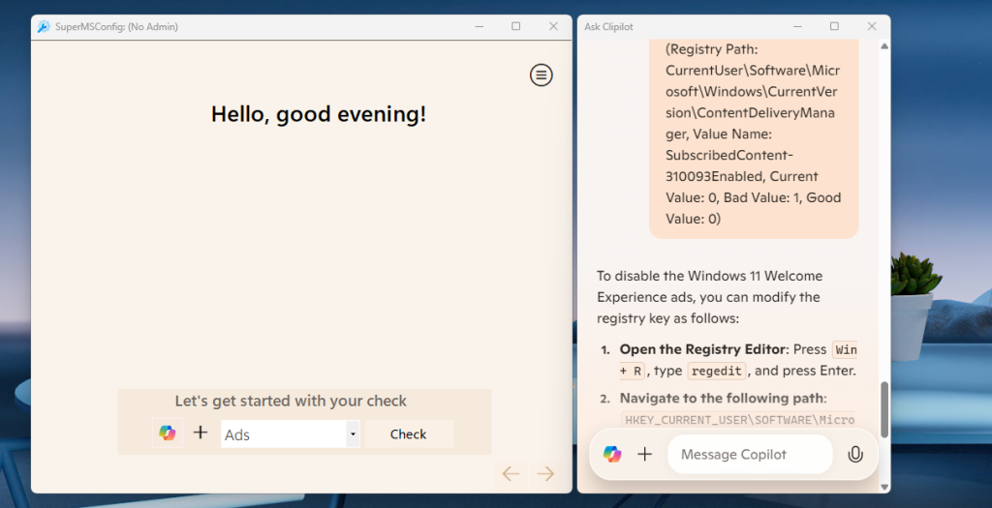Click the scroll down arrow in Ask Clipilot
This screenshot has height=508, width=992.
[883, 486]
